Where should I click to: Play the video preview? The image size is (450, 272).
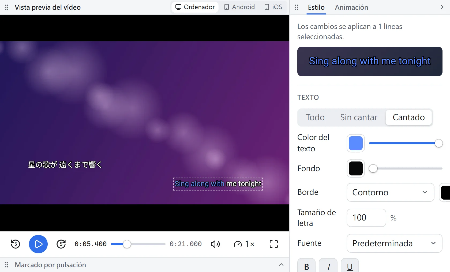38,244
